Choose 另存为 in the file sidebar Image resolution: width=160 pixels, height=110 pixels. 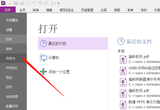pyautogui.click(x=13, y=58)
